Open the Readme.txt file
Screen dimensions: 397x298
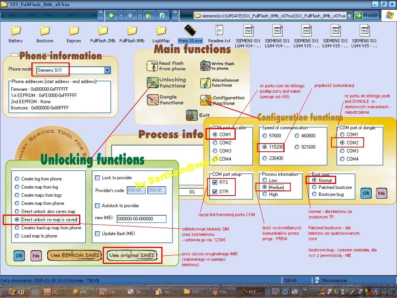click(x=219, y=34)
